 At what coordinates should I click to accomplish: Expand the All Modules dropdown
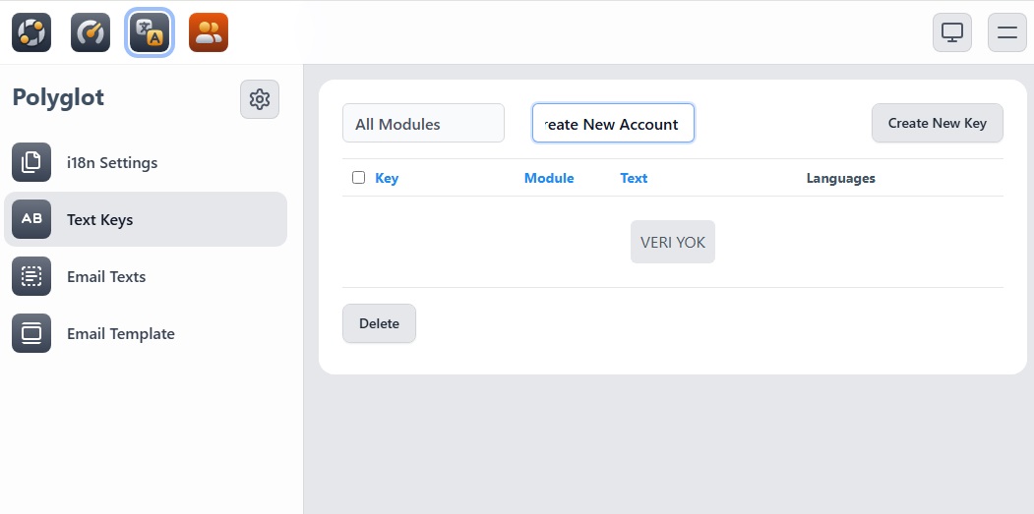423,124
